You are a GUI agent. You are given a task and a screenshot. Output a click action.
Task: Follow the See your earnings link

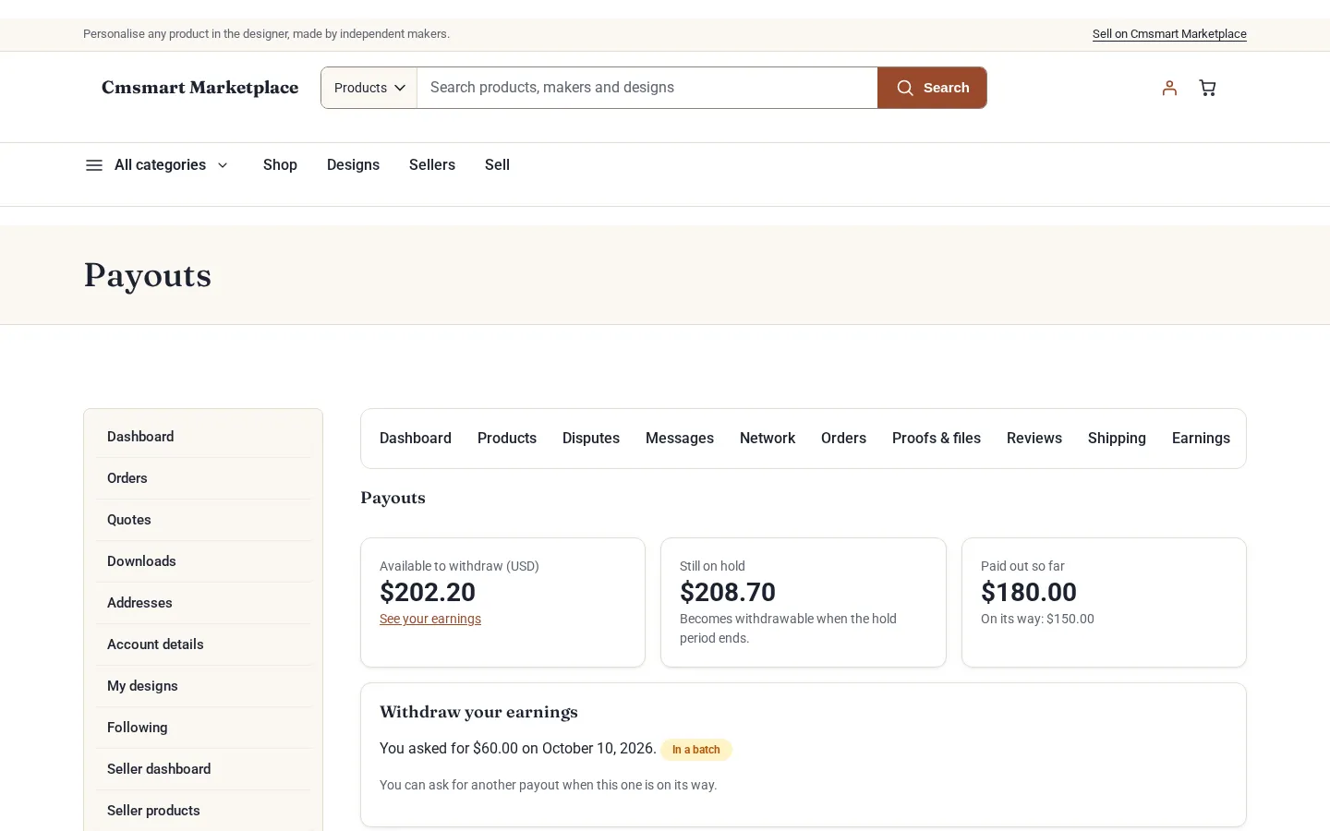coord(430,619)
